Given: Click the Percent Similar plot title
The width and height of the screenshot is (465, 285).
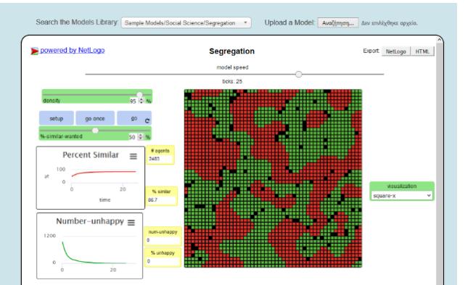Looking at the screenshot, I should (91, 154).
